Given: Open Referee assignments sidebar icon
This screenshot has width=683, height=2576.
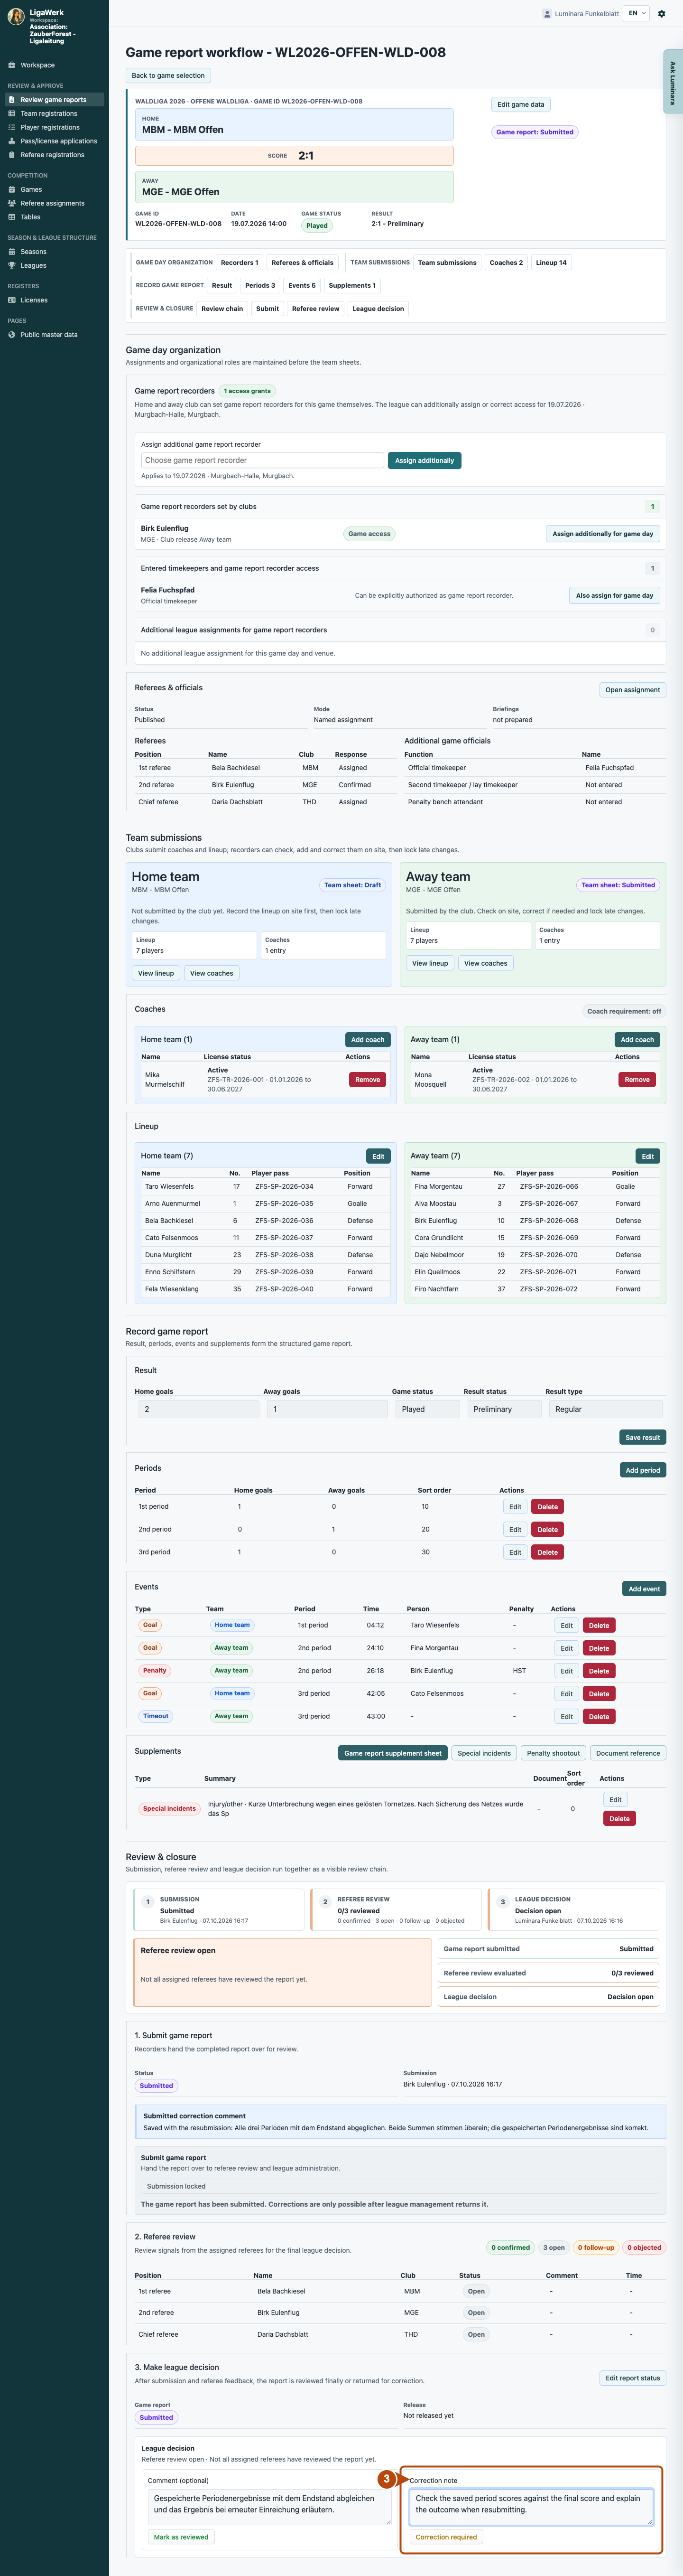Looking at the screenshot, I should pos(12,203).
